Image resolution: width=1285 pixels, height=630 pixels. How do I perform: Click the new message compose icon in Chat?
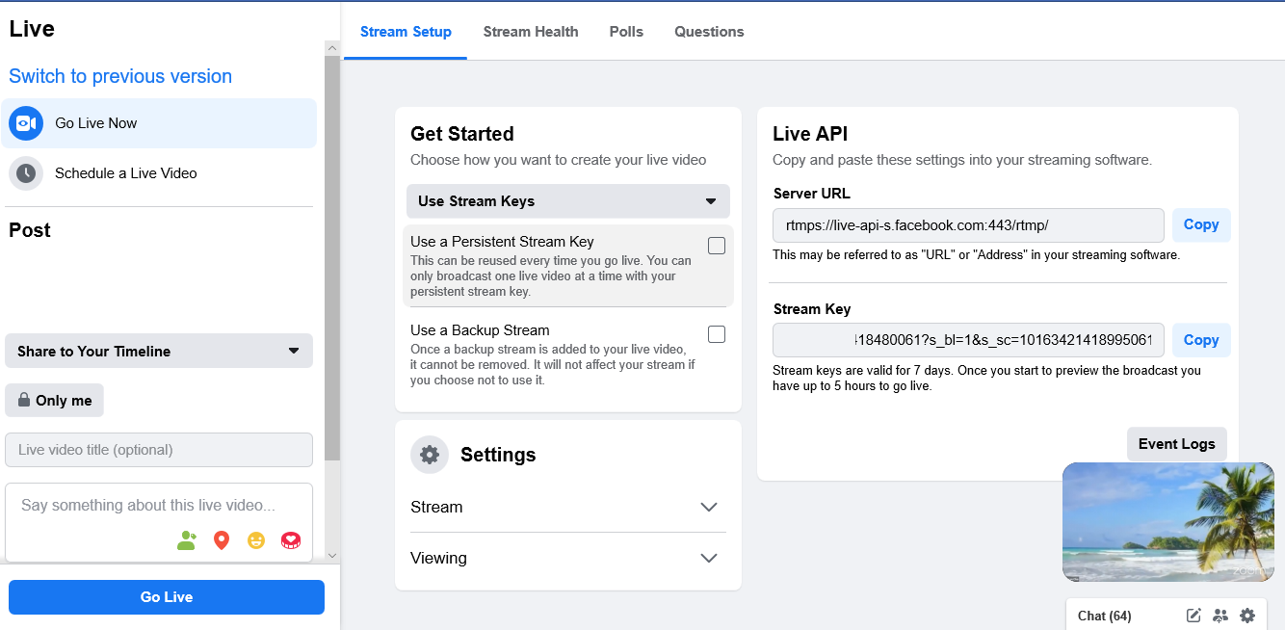tap(1193, 616)
